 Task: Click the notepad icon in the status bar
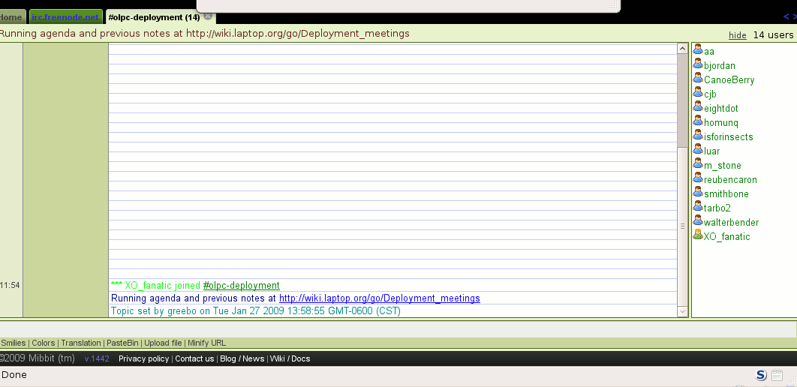777,375
